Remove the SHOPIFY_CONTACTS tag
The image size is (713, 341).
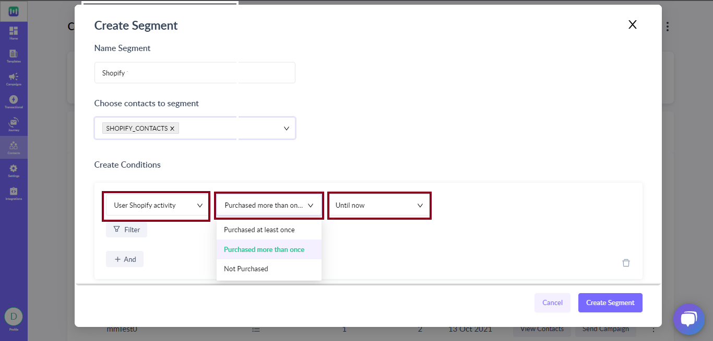tap(172, 129)
